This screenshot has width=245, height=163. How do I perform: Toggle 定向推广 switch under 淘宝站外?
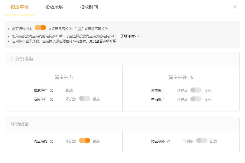196,99
